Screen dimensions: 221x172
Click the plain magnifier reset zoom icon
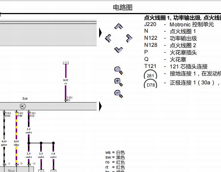[119, 71]
